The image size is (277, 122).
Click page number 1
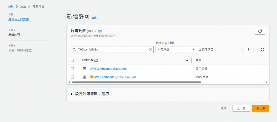tap(248, 50)
